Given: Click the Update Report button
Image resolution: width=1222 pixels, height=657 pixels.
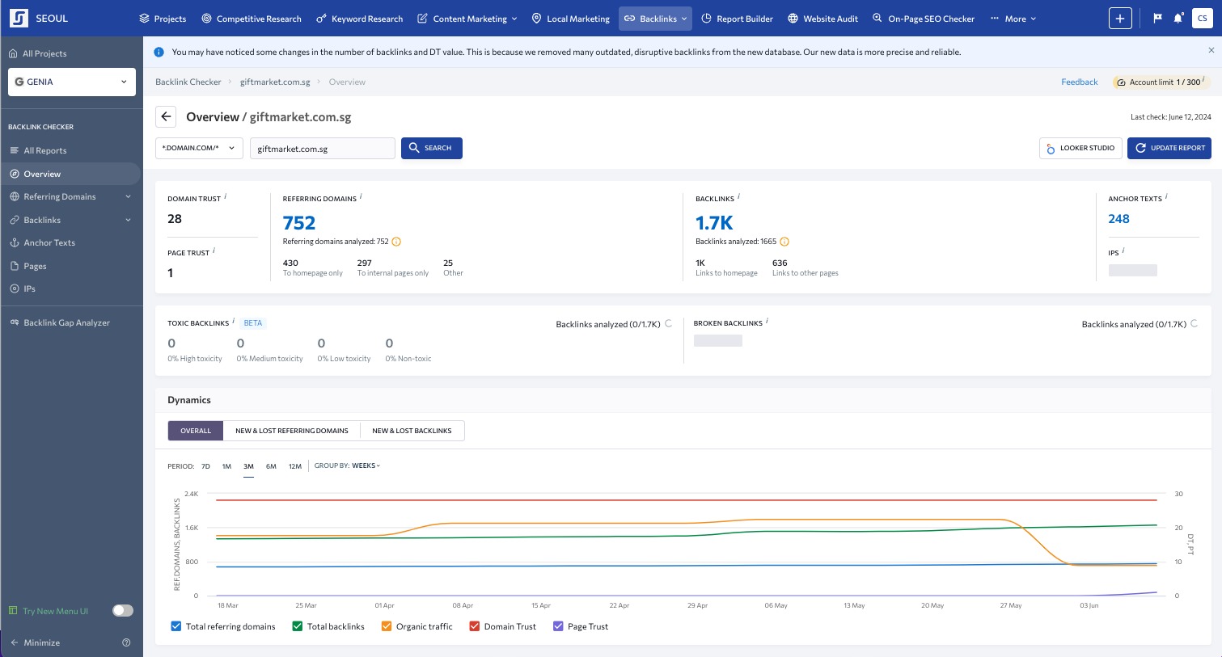Looking at the screenshot, I should coord(1169,148).
